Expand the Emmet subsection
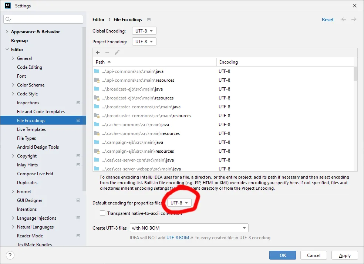The height and width of the screenshot is (264, 364). point(13,192)
